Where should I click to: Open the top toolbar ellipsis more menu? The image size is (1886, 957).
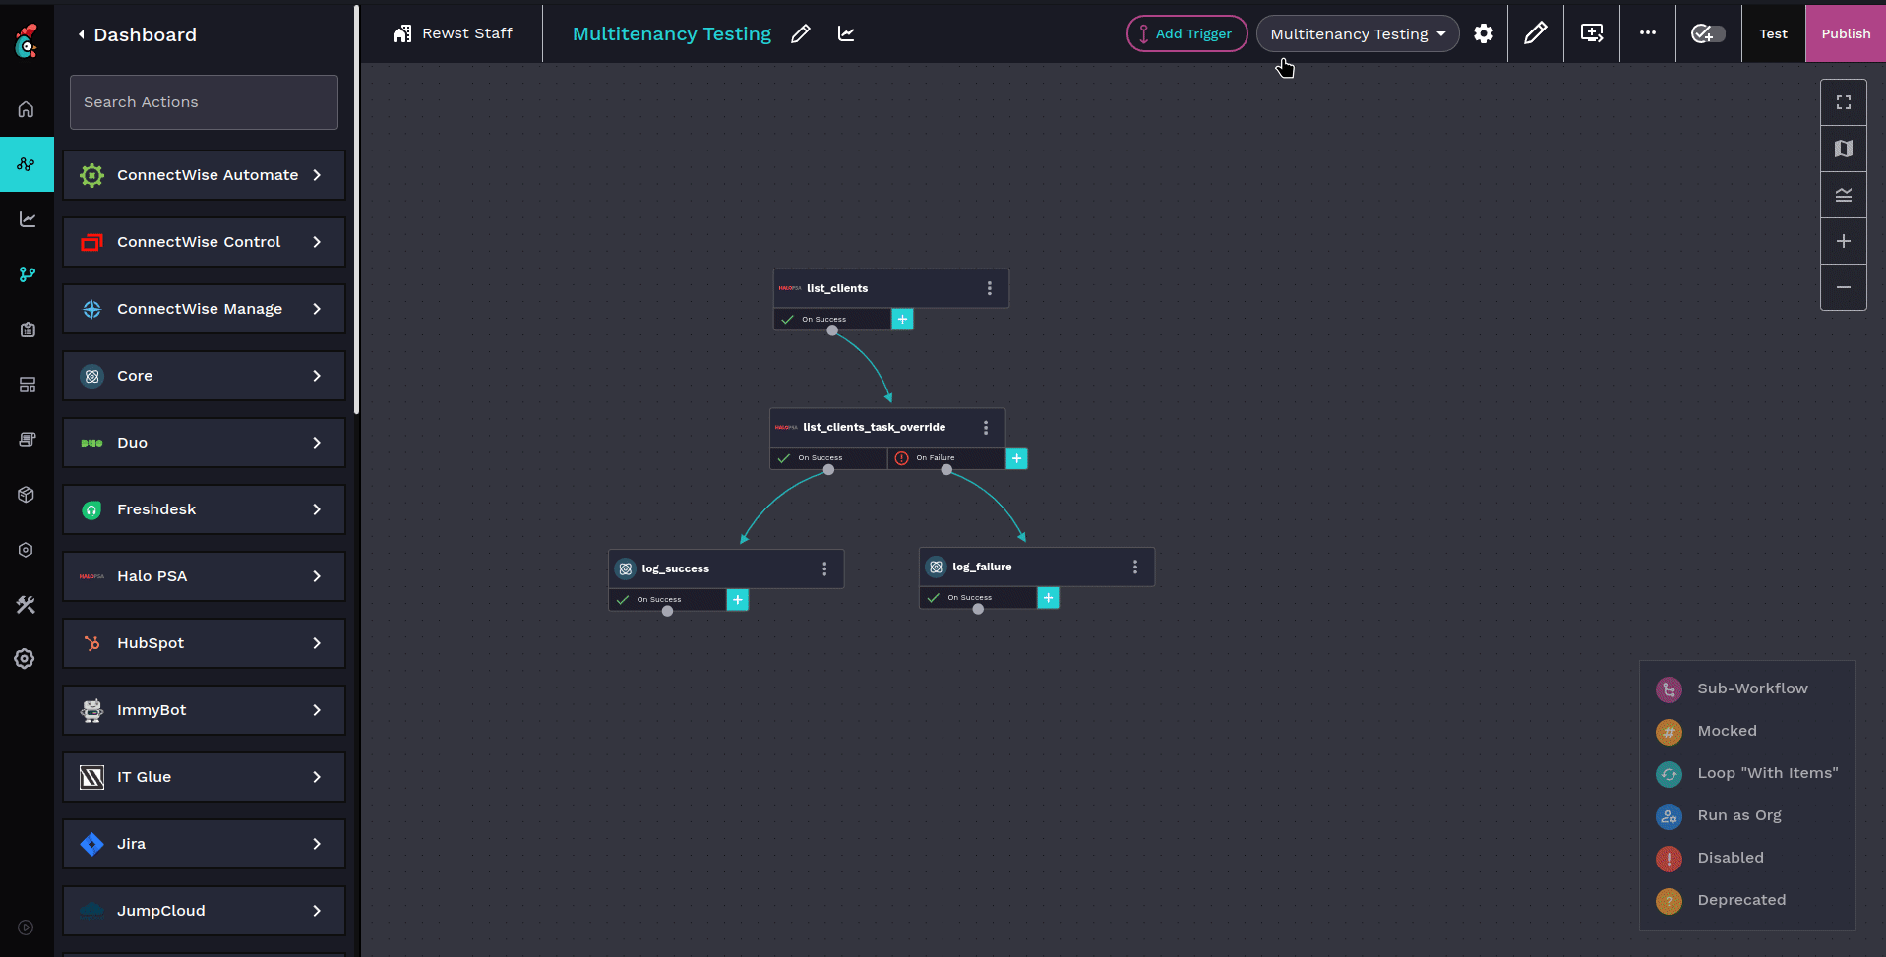coord(1647,33)
